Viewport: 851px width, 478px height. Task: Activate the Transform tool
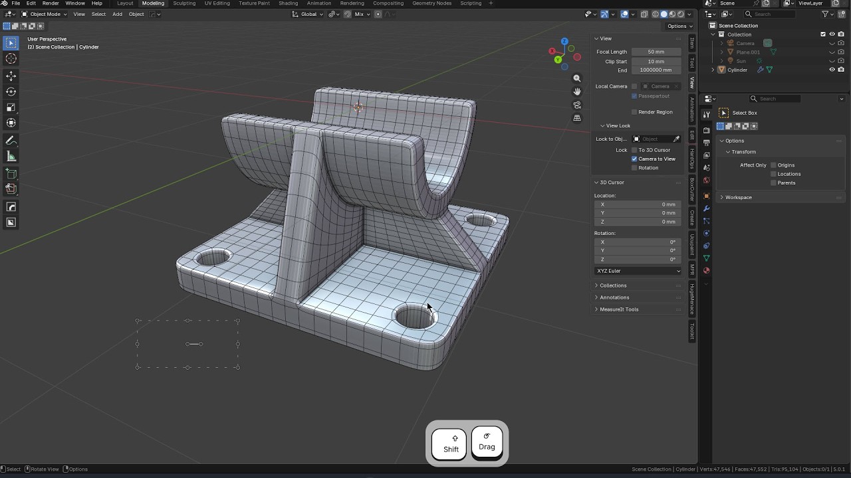point(11,123)
